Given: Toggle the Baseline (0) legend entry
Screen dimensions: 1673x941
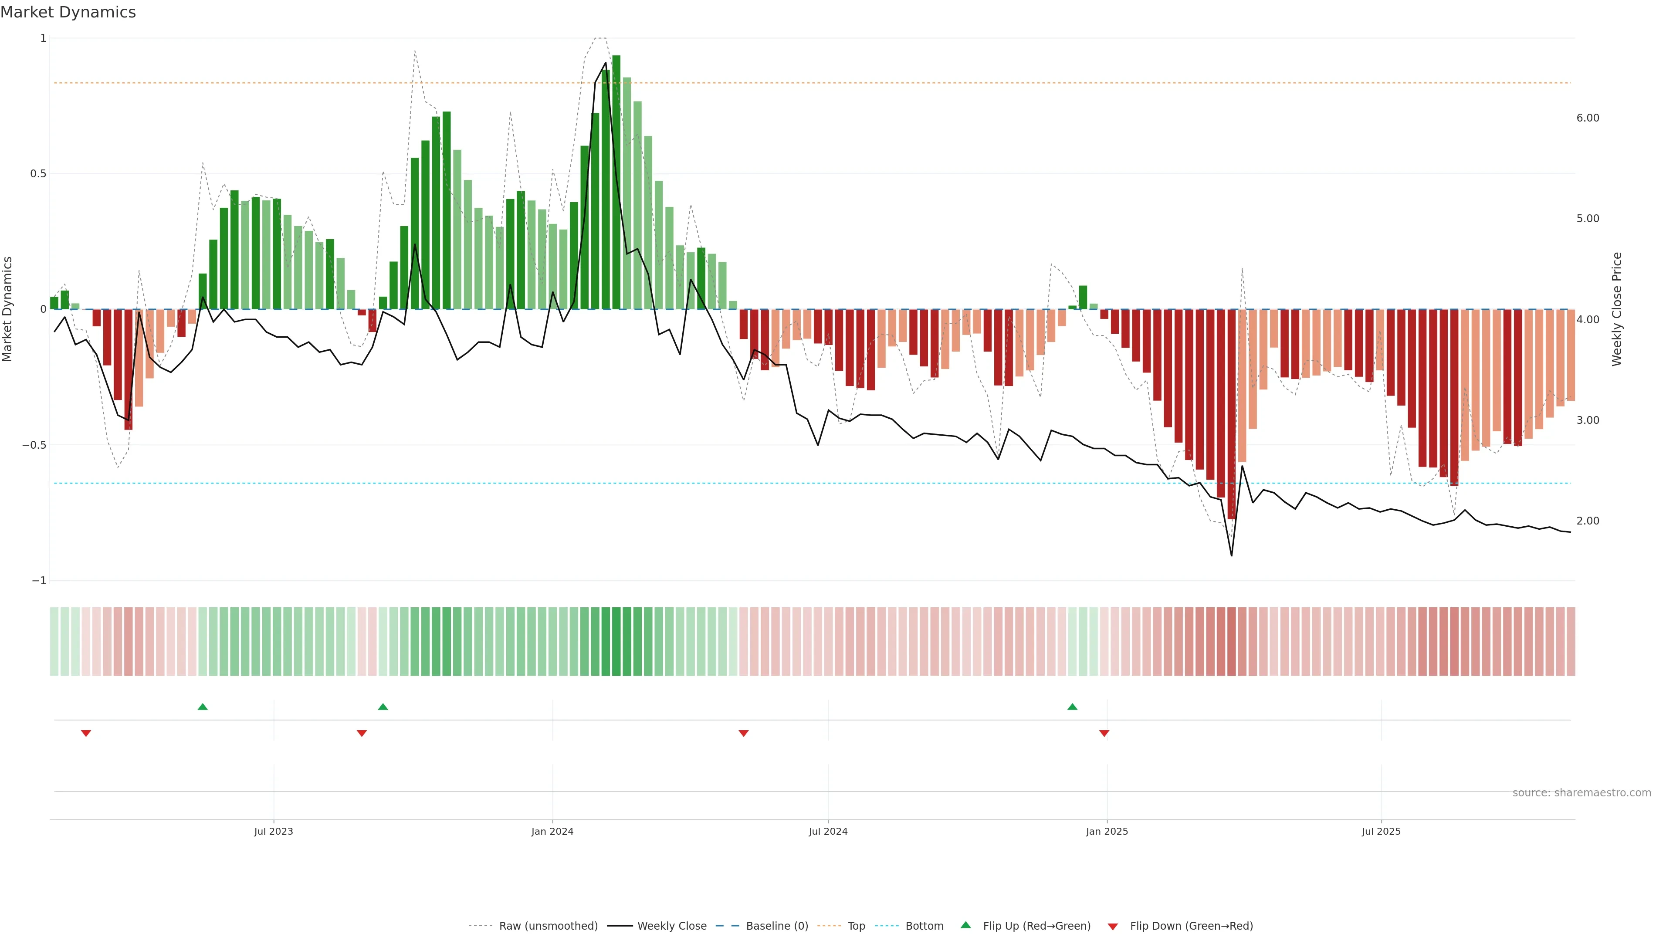Looking at the screenshot, I should pyautogui.click(x=777, y=926).
